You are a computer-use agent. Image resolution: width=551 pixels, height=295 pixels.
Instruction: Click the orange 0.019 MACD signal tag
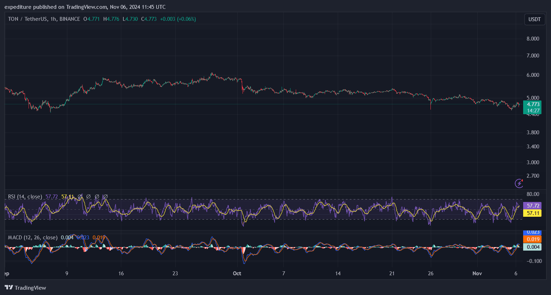(x=532, y=239)
